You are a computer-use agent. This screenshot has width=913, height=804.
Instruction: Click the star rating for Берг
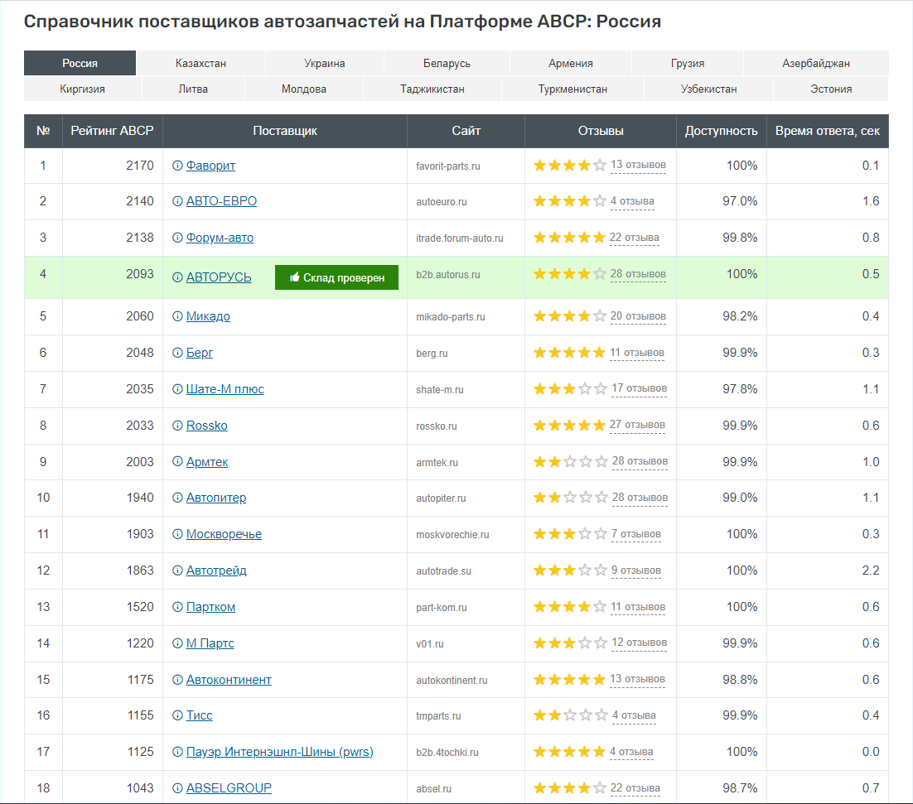click(569, 353)
